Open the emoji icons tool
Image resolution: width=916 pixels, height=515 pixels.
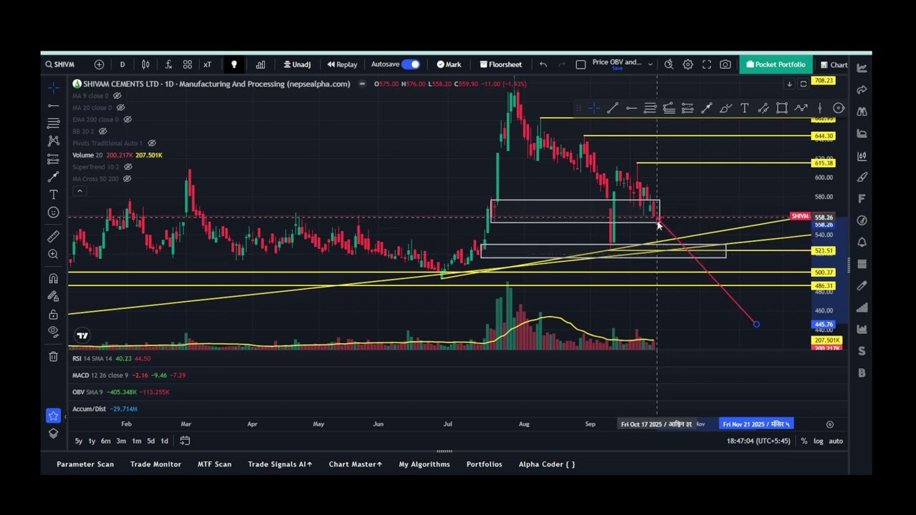pos(54,212)
